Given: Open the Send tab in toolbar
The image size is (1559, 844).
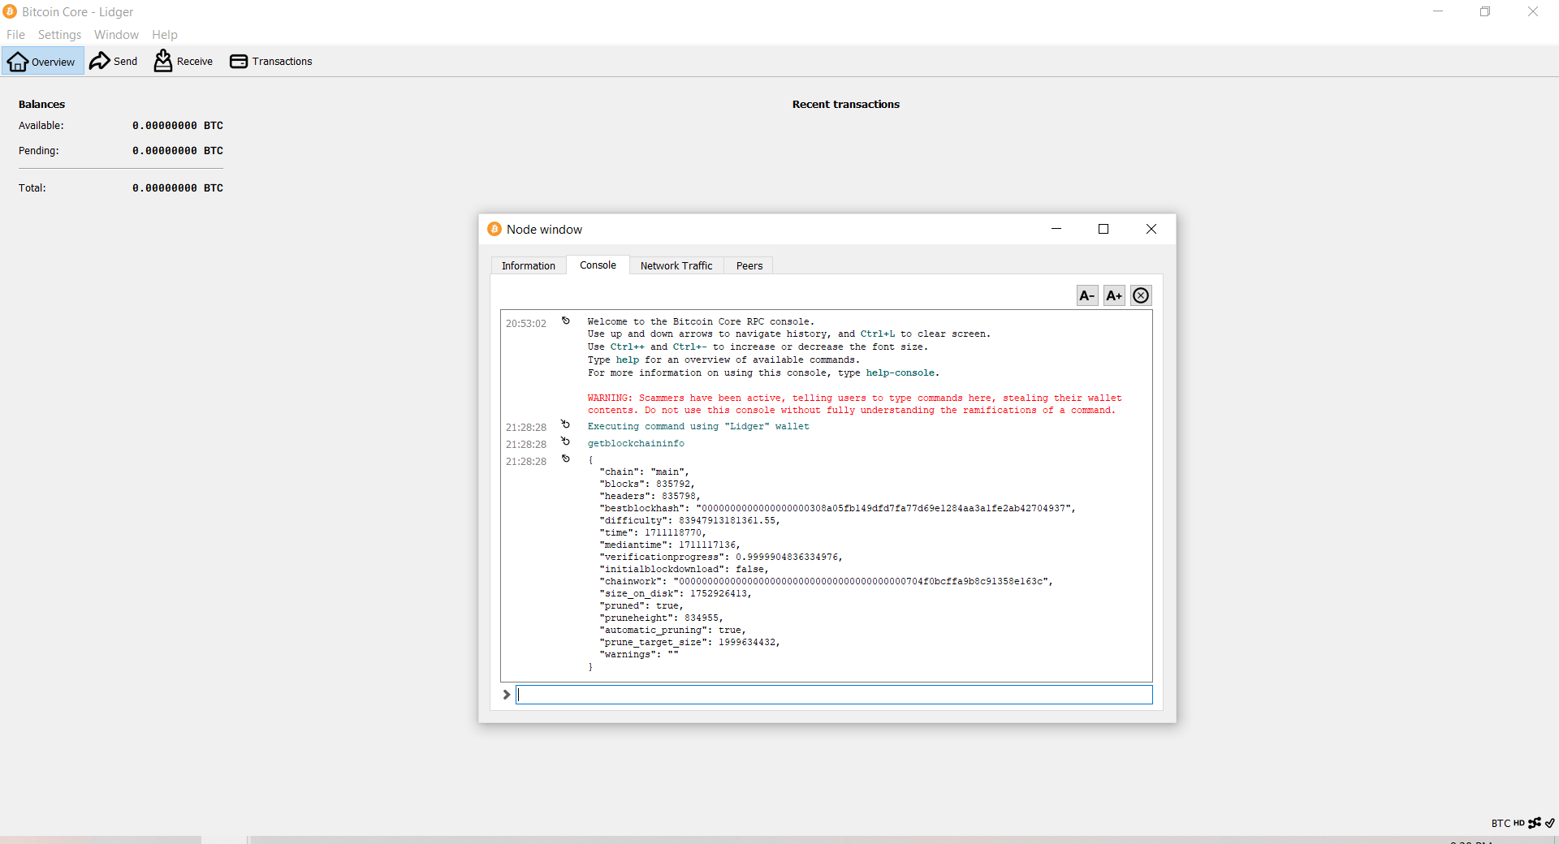Looking at the screenshot, I should (114, 62).
